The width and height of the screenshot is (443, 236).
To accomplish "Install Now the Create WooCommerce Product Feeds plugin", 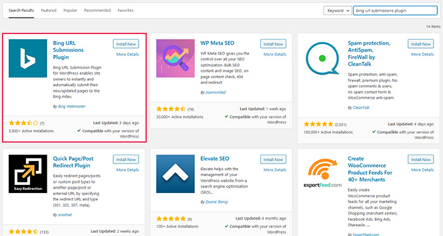I will click(421, 160).
